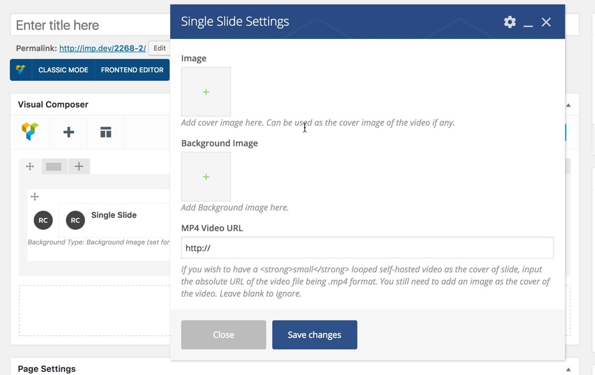
Task: Click the Visual Composer logo in the blue bar
Action: pyautogui.click(x=21, y=70)
